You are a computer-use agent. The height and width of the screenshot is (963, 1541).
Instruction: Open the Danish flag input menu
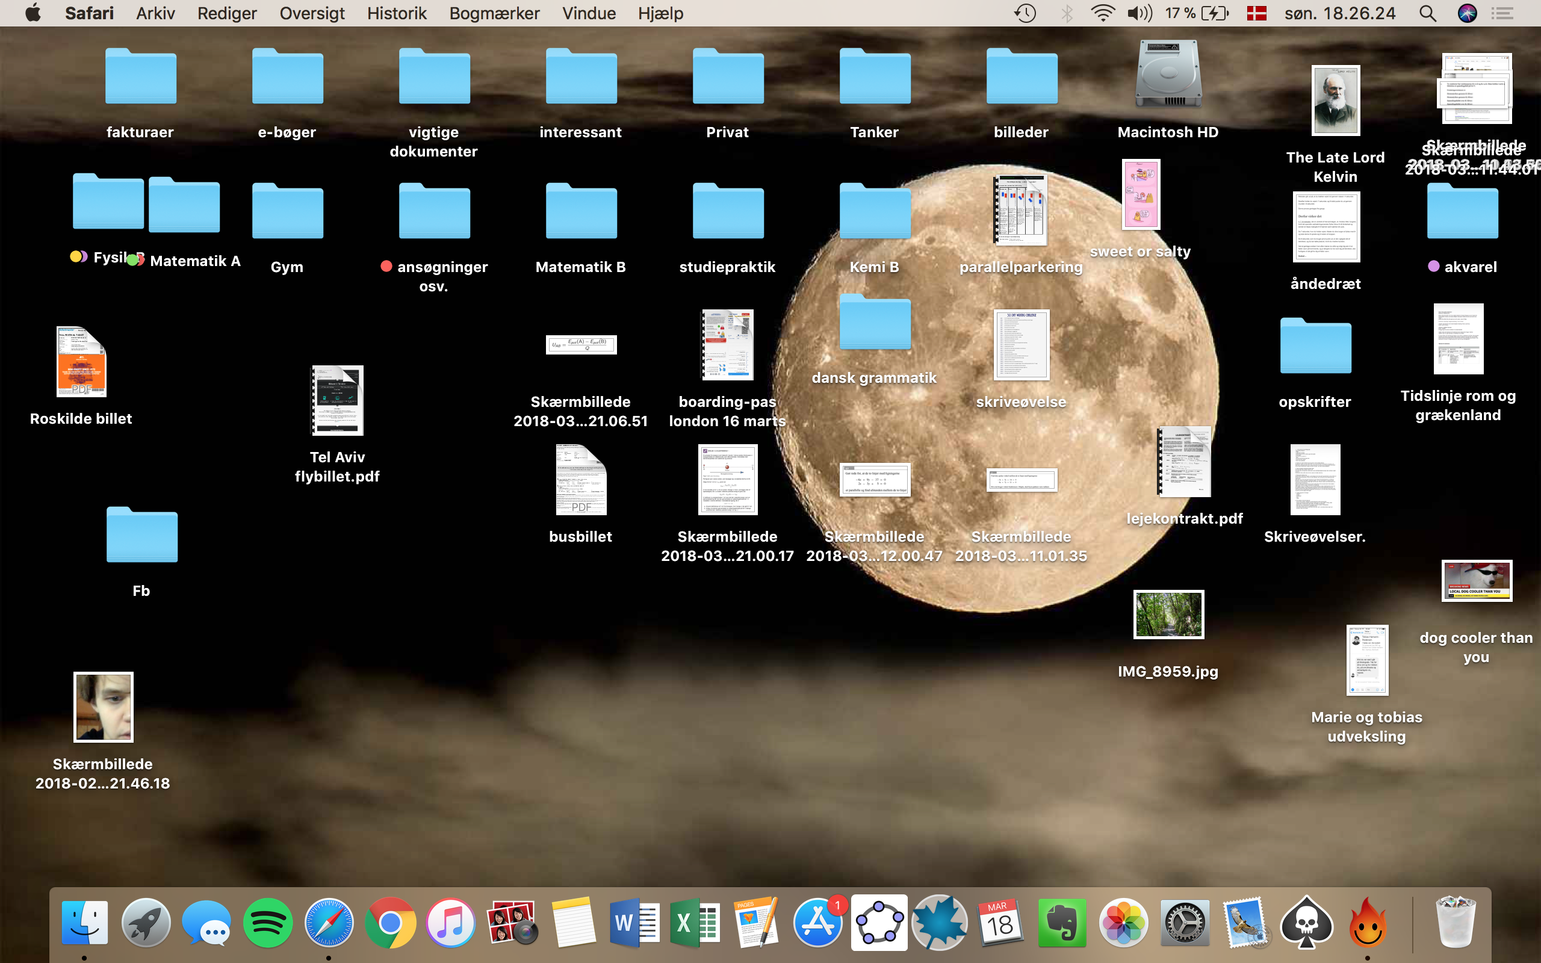coord(1256,13)
